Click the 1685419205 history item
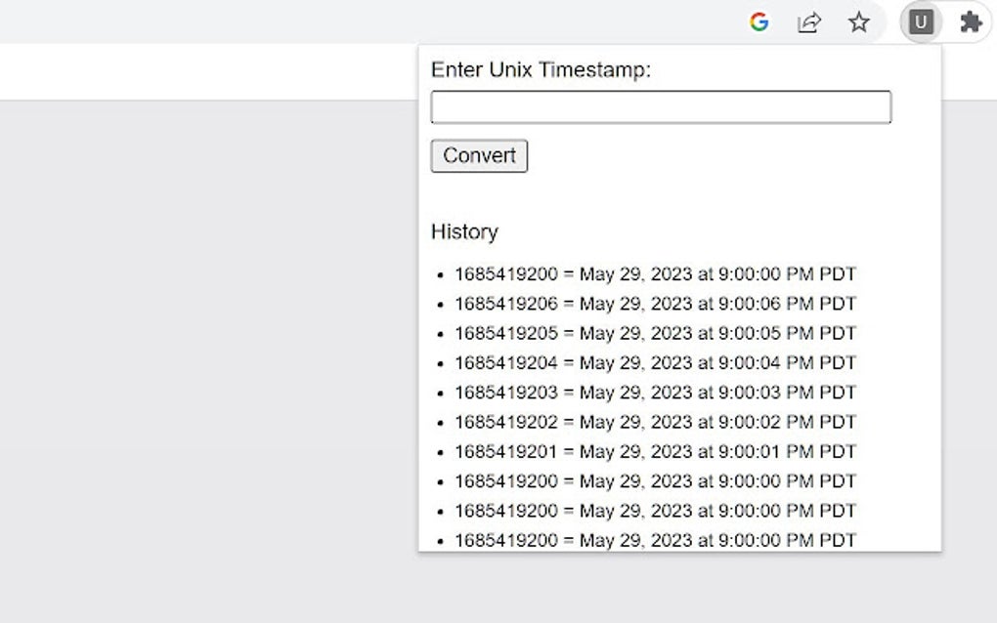Screen dimensions: 997x623 click(655, 333)
